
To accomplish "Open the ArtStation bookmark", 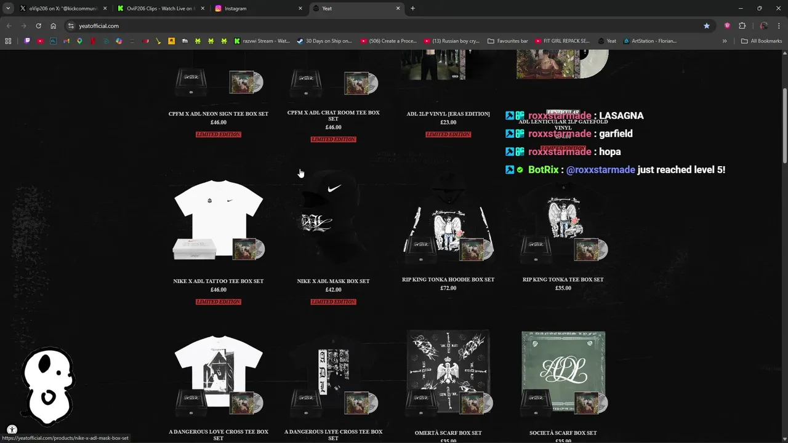I will click(x=650, y=41).
